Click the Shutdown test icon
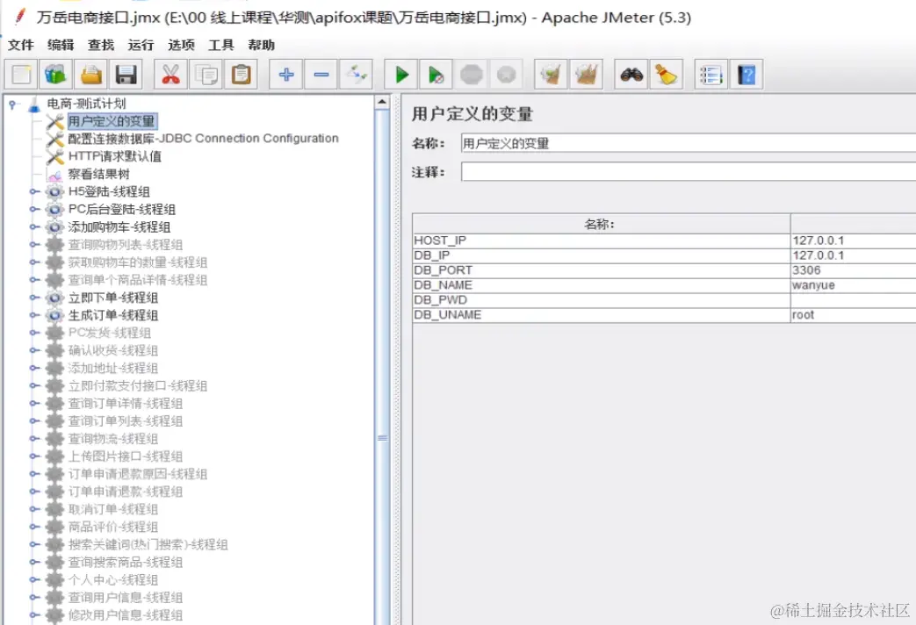Viewport: 916px width, 625px height. [506, 75]
